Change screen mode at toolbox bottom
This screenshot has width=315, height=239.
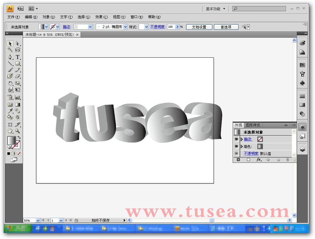click(14, 160)
